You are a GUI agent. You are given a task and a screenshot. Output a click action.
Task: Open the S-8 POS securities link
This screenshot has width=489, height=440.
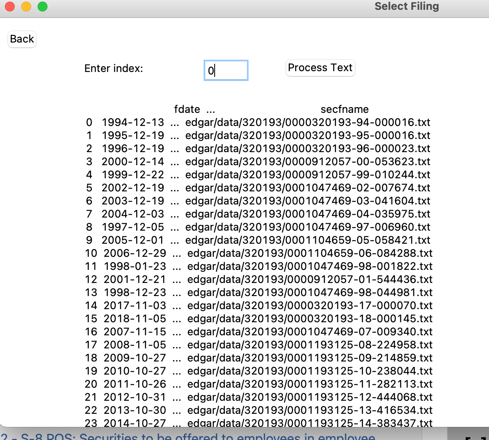point(188,436)
